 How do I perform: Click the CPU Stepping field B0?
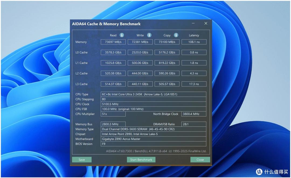pos(154,99)
